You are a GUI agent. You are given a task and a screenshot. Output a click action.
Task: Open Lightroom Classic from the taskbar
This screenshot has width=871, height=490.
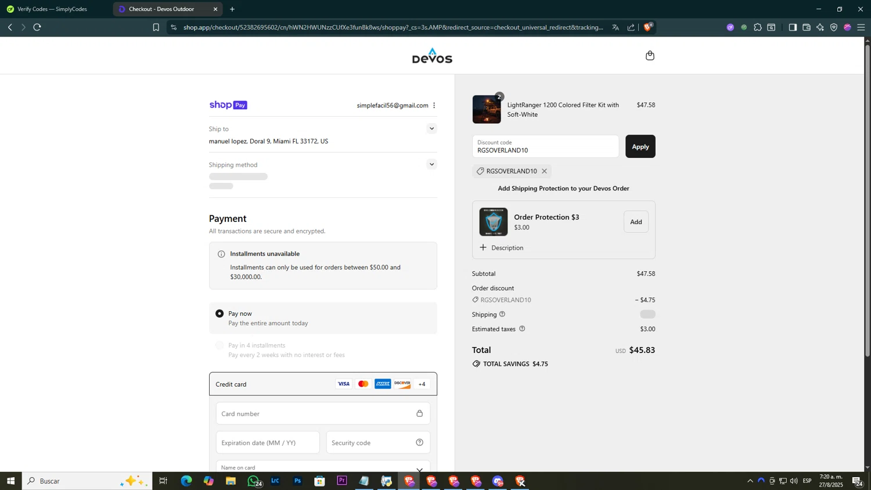275,481
